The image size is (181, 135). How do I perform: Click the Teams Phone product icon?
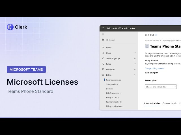click(x=147, y=46)
